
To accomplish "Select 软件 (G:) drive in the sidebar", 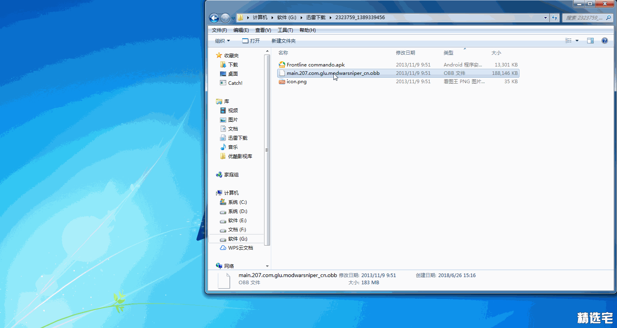I will coord(238,239).
